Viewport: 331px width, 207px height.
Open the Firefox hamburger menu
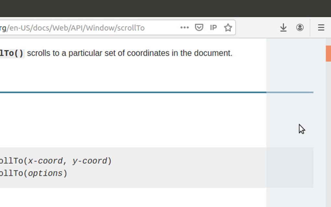coord(321,28)
